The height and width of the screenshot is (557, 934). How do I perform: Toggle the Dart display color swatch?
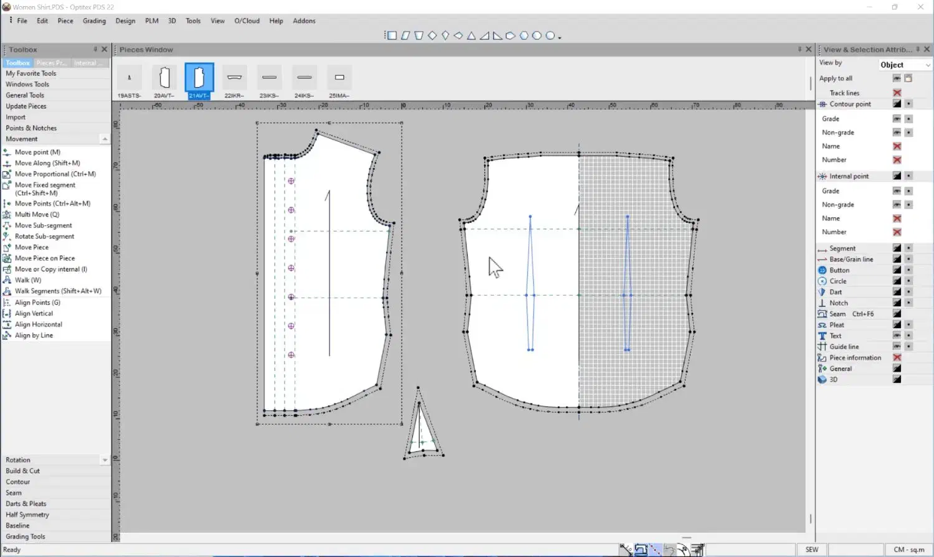897,292
